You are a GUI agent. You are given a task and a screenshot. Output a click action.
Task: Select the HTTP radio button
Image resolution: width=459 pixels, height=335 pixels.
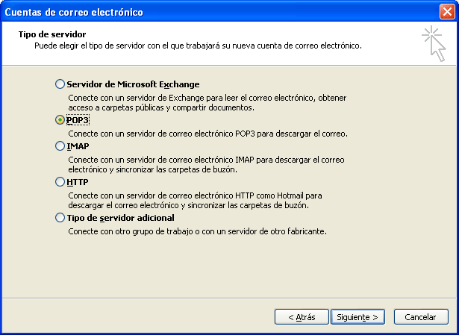60,182
